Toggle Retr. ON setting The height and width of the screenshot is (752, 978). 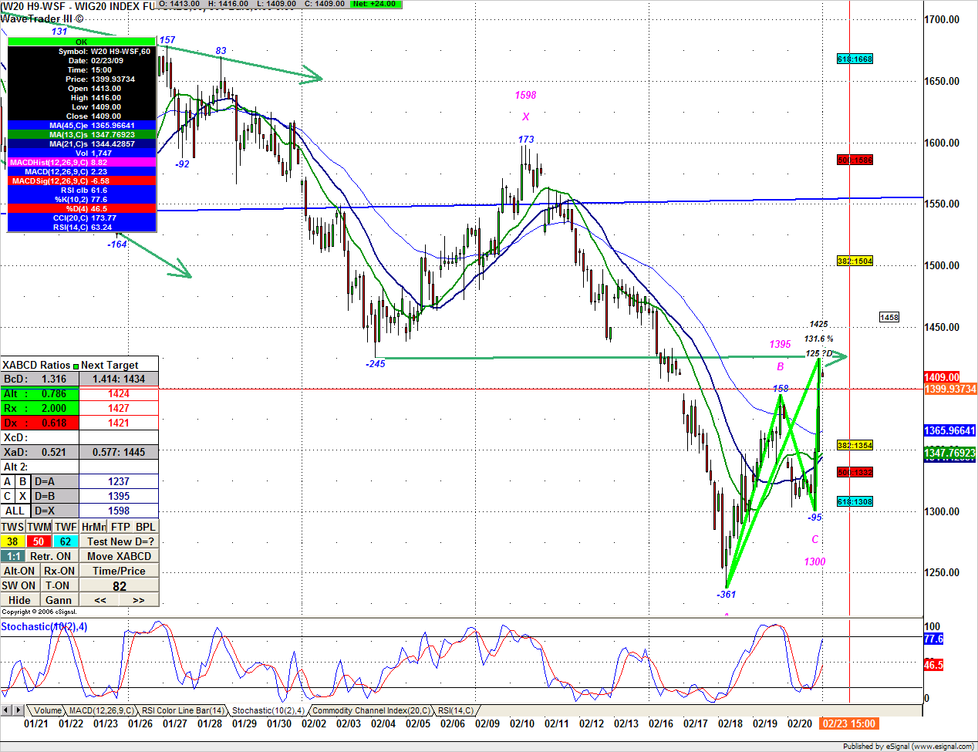click(x=51, y=556)
